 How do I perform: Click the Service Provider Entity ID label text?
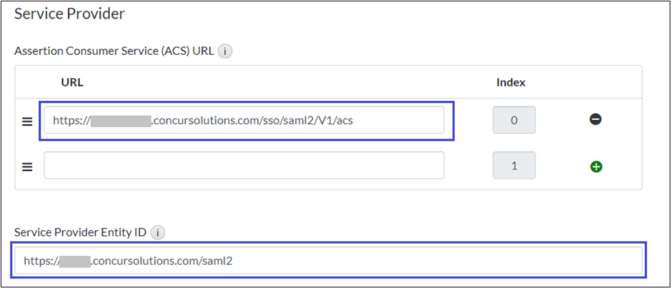point(80,233)
